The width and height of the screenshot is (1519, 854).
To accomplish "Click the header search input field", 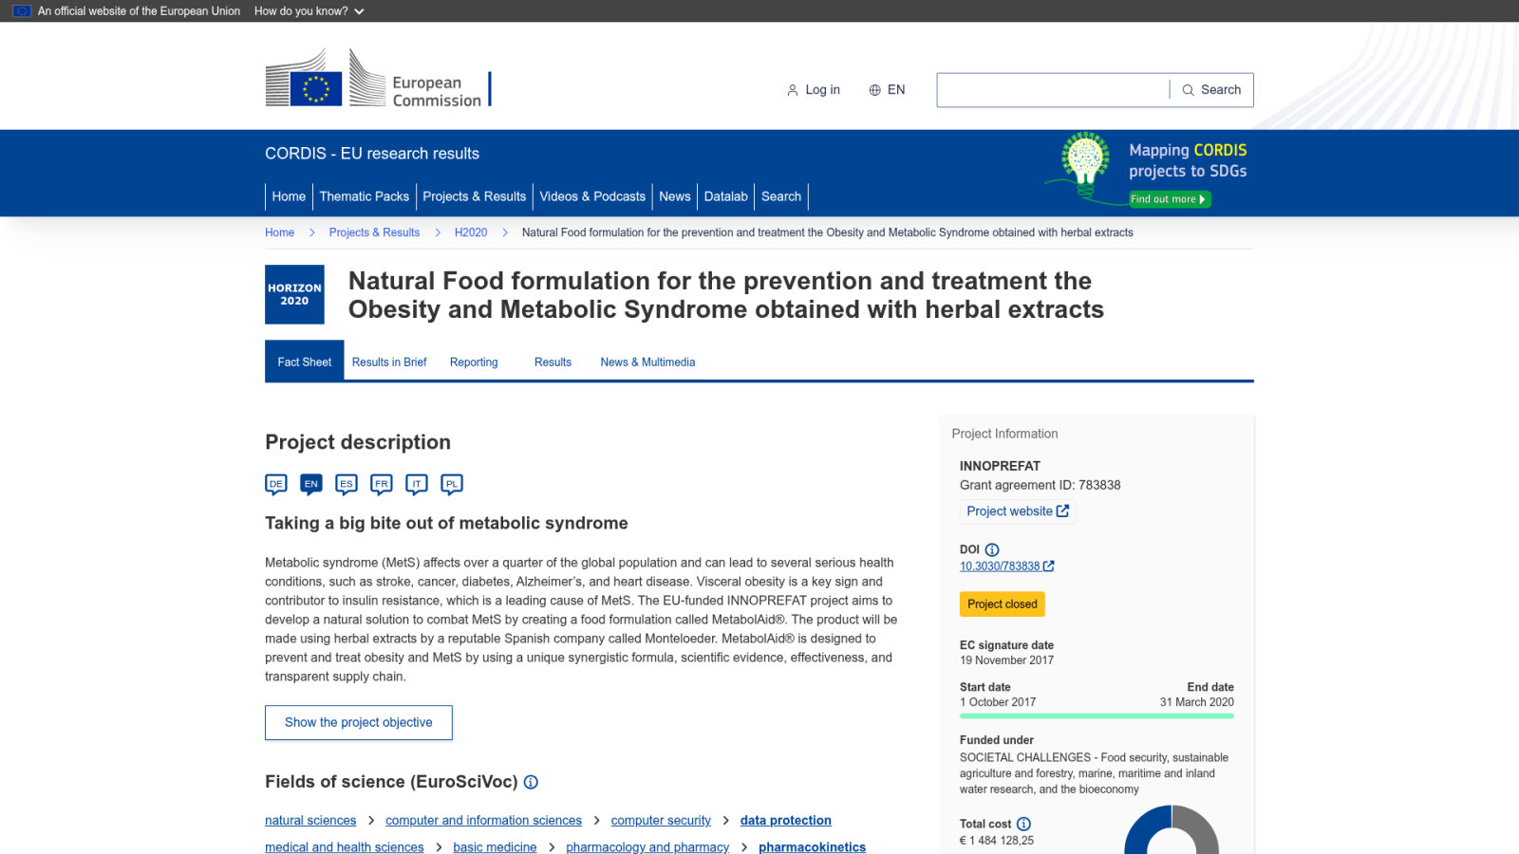I will 1053,90.
